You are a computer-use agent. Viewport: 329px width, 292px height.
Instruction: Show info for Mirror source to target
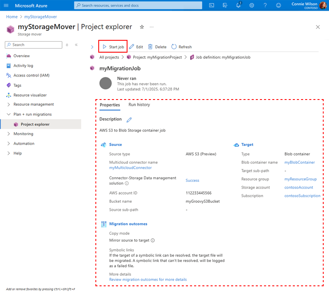click(x=153, y=241)
